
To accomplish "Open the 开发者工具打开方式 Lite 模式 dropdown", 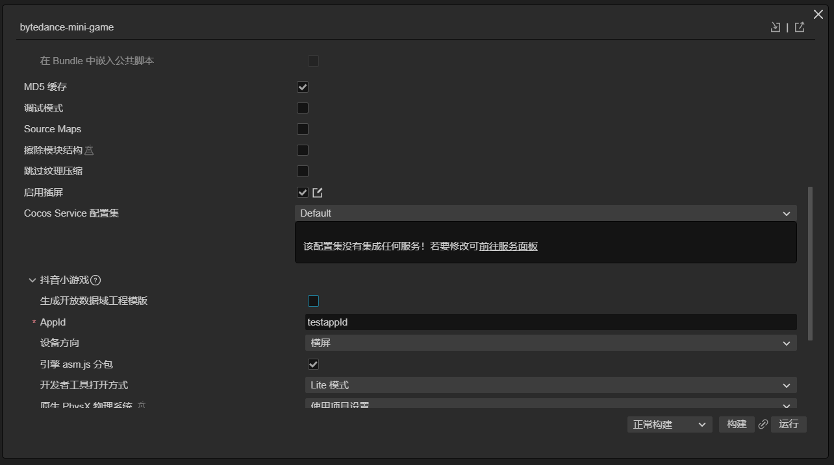I will point(551,385).
